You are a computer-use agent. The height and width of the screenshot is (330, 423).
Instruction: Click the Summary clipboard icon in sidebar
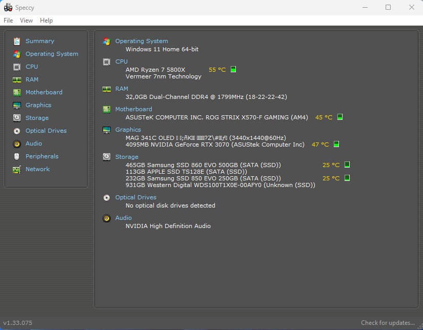17,41
